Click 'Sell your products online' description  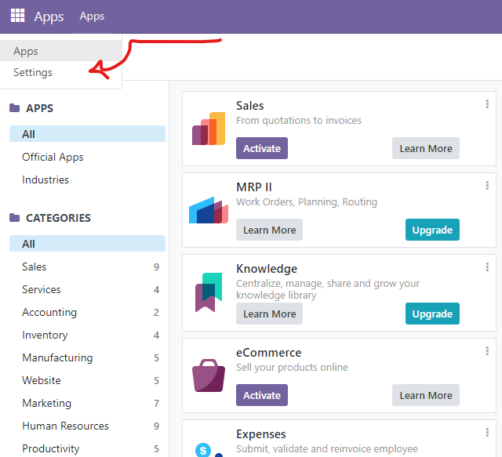[x=292, y=367]
